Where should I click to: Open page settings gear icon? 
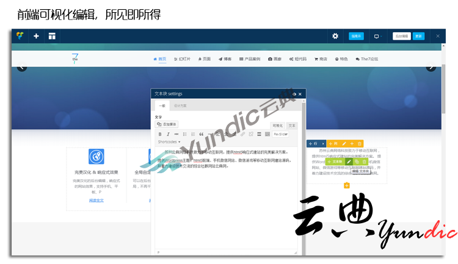pyautogui.click(x=335, y=36)
